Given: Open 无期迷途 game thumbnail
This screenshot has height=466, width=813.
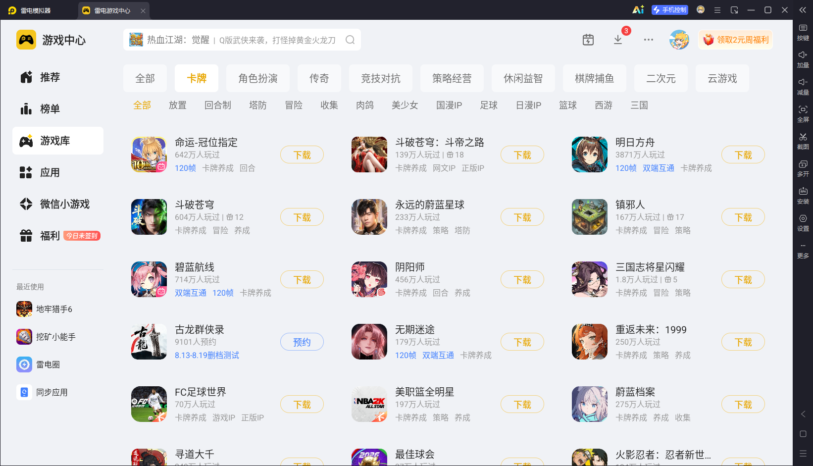Looking at the screenshot, I should (369, 342).
